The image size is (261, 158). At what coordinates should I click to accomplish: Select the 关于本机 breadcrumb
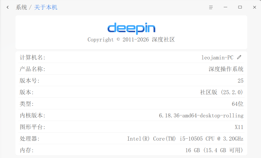point(46,7)
